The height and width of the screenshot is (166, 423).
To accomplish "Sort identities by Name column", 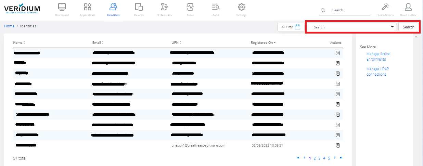I will (19, 43).
